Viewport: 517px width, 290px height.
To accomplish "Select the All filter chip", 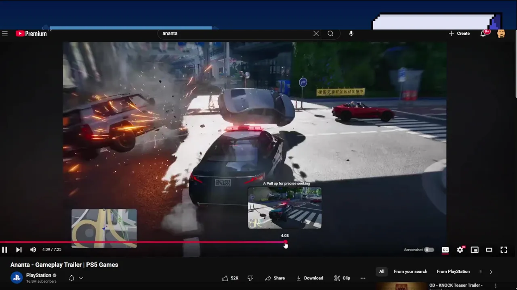I will (x=382, y=271).
